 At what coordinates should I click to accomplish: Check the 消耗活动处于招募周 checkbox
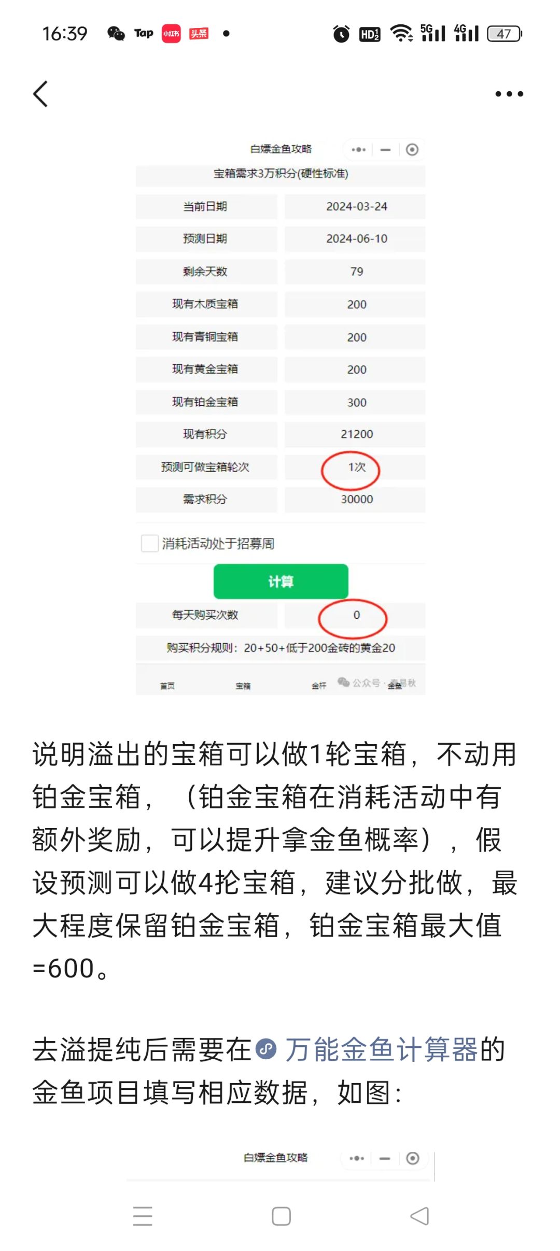click(150, 543)
